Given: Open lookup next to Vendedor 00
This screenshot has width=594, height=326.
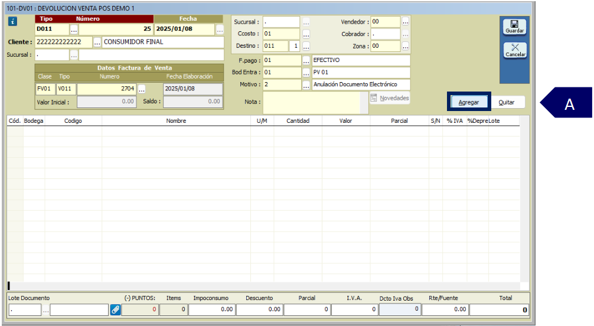Looking at the screenshot, I should [405, 22].
